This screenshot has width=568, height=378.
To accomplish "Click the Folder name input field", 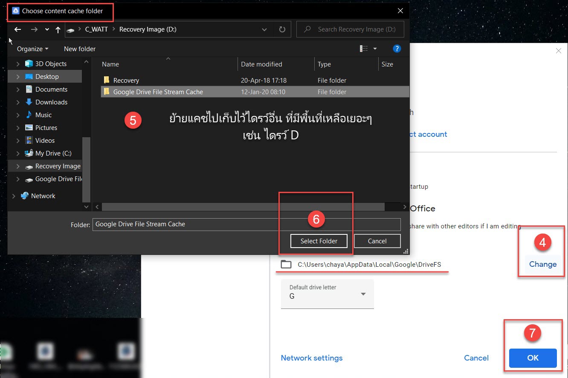I will tap(246, 224).
